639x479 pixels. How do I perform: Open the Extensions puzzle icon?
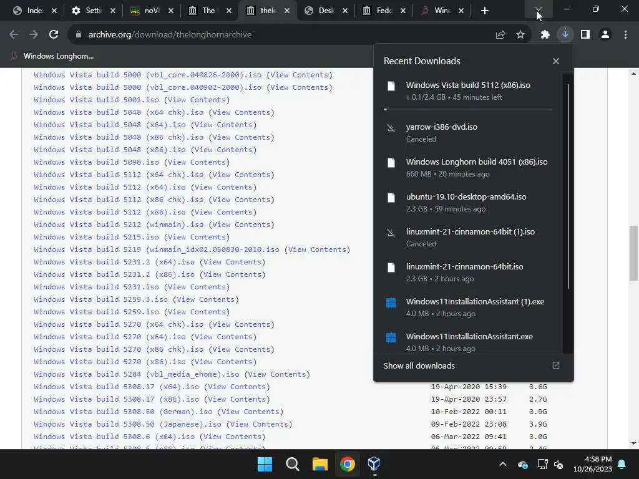pos(545,35)
